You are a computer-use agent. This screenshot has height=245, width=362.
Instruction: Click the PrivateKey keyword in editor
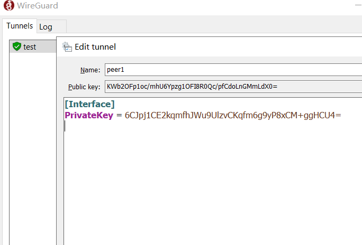89,115
